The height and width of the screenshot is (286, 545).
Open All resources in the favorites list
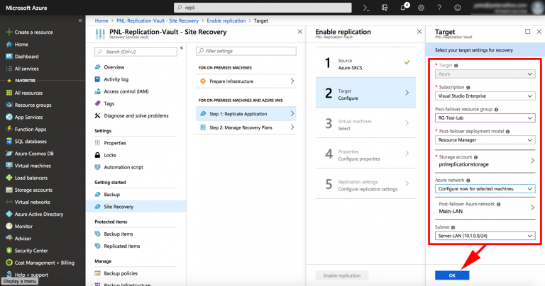coord(28,93)
